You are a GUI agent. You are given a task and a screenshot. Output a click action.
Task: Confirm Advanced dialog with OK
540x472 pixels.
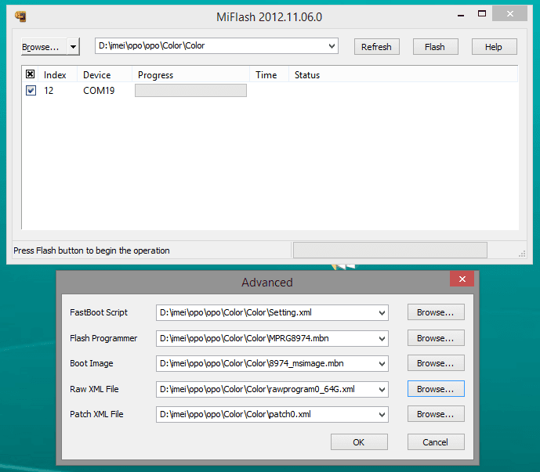pos(359,442)
